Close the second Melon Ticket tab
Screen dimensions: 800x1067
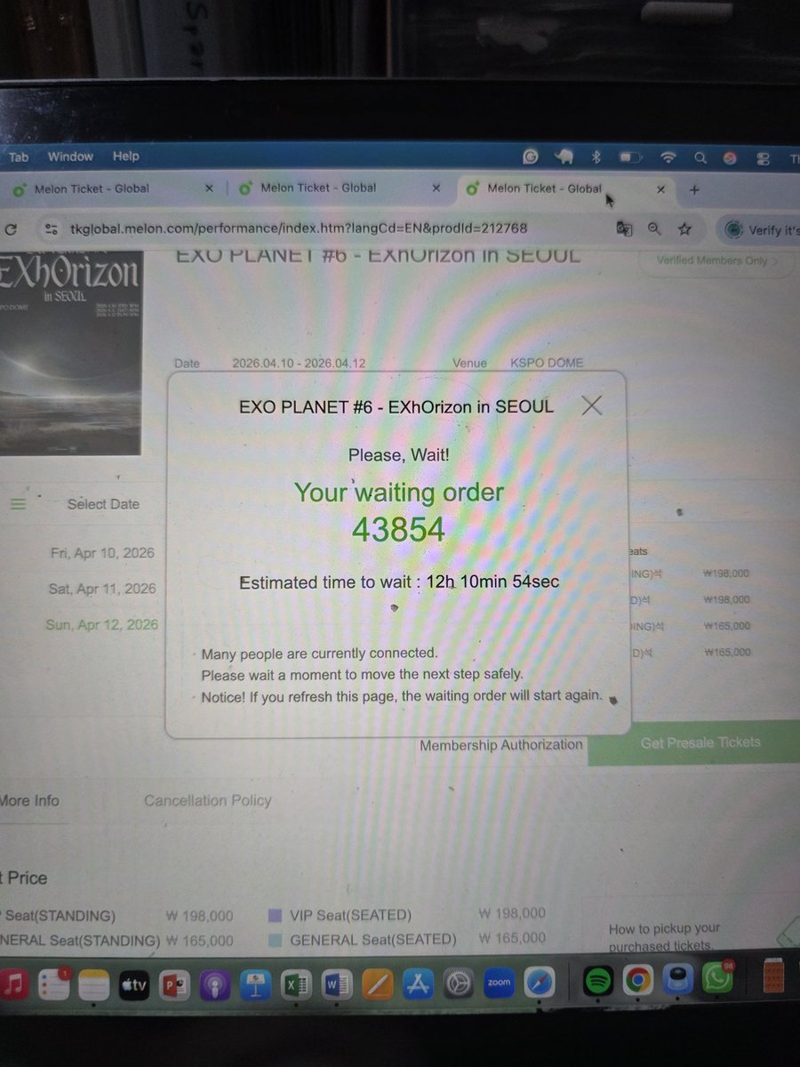pos(436,189)
